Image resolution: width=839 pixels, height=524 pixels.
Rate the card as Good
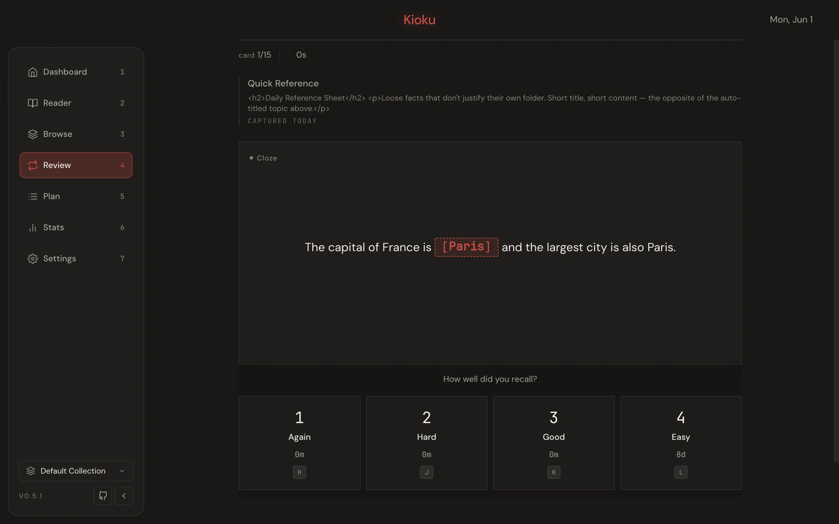click(554, 443)
